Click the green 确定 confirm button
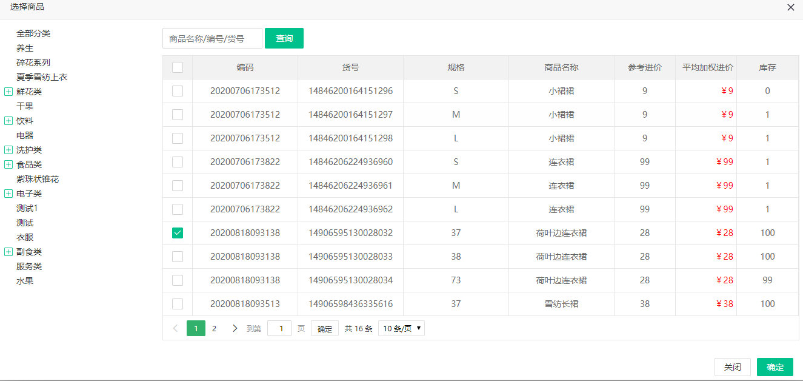The image size is (803, 381). (775, 367)
